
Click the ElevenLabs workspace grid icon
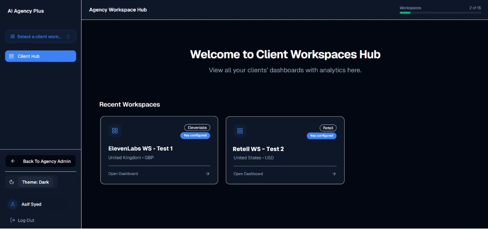coord(115,131)
